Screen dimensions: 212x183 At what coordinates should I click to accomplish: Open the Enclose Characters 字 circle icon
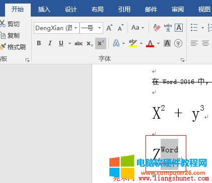coord(178,43)
